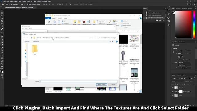Click the rainbow hue slider strip
The width and height of the screenshot is (197, 111).
[x=194, y=24]
